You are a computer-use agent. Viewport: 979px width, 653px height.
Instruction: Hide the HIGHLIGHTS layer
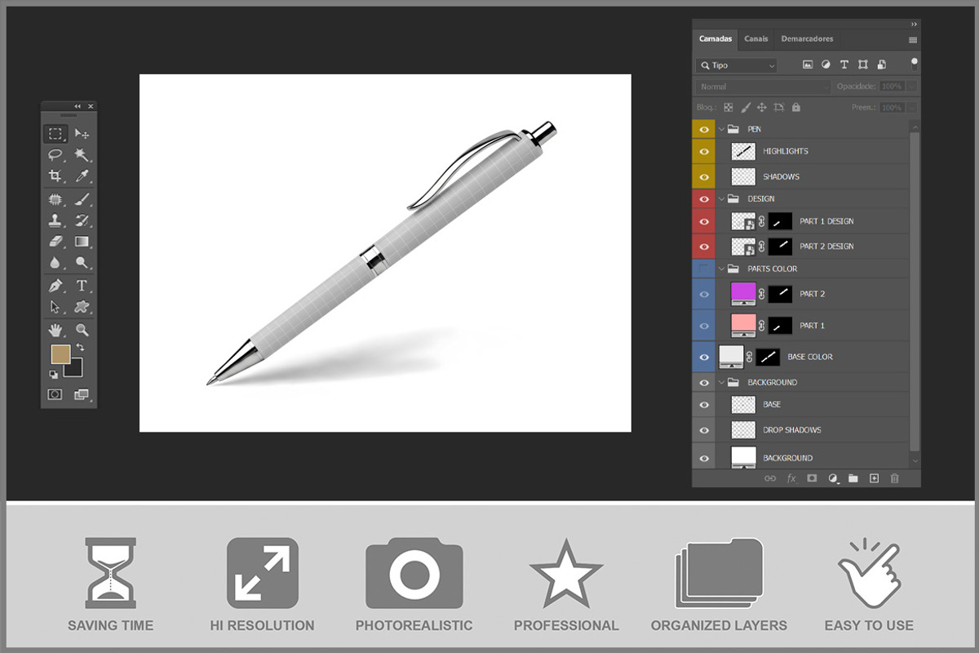pos(703,151)
